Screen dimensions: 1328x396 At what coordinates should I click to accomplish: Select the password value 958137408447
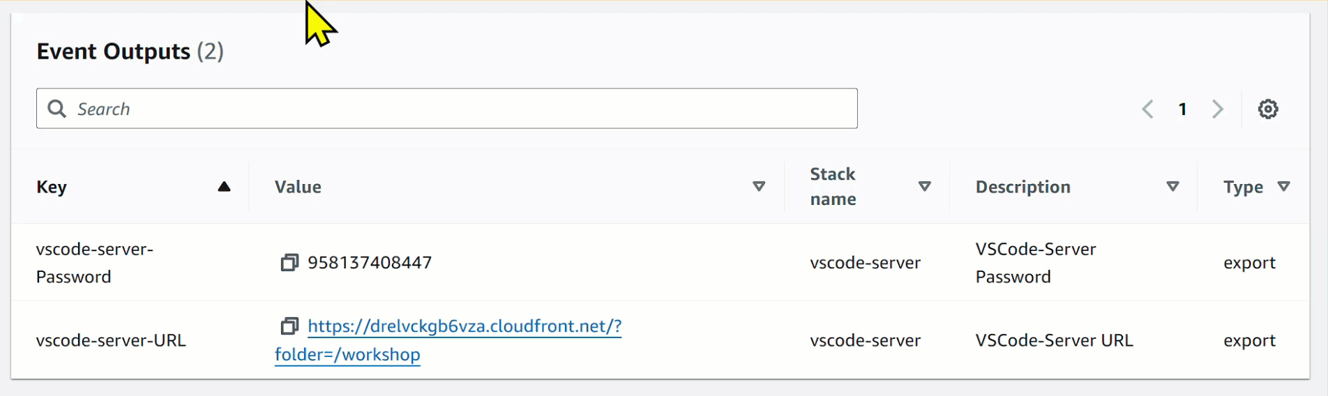click(370, 263)
